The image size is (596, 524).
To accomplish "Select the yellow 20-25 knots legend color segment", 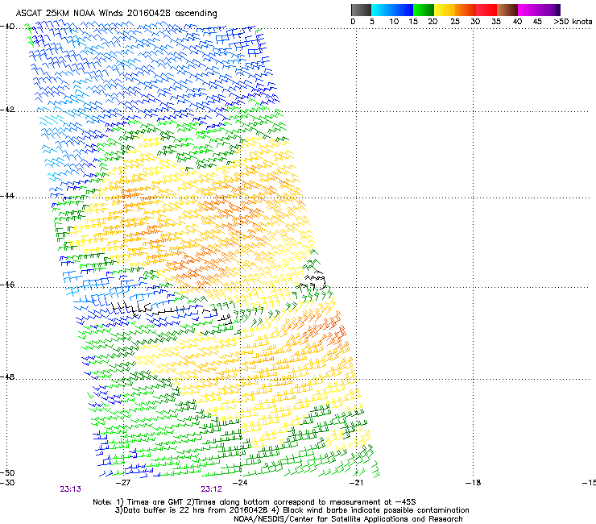I will pyautogui.click(x=445, y=10).
